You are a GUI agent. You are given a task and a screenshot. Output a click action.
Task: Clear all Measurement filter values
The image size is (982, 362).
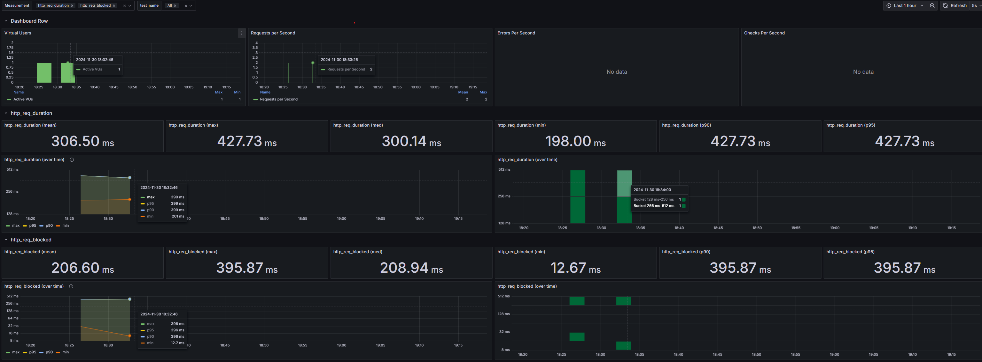[x=124, y=6]
